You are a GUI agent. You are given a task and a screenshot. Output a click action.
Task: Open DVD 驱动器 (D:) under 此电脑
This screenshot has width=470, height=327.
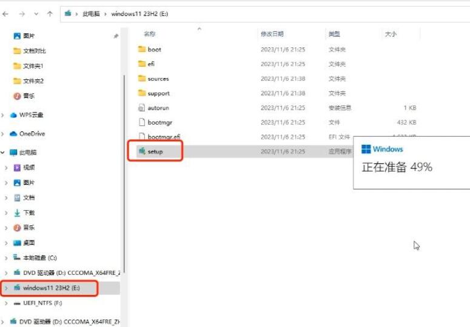click(72, 273)
